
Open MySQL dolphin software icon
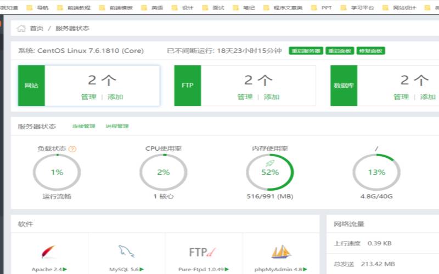[126, 252]
